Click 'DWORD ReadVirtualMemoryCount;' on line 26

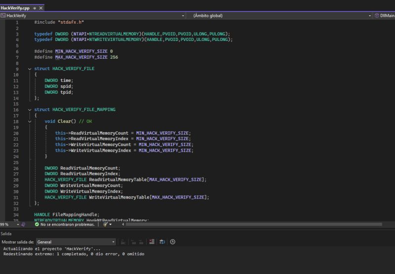click(x=82, y=168)
